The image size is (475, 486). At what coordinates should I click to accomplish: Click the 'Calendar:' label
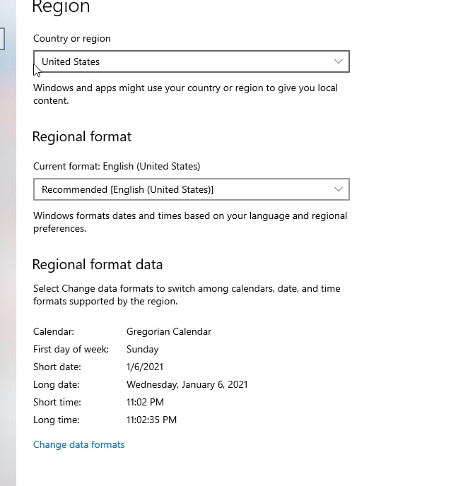(54, 331)
